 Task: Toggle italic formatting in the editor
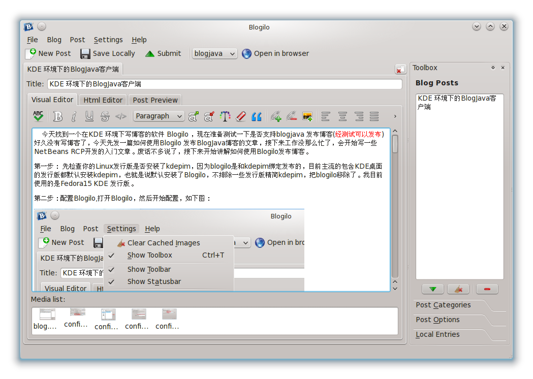[74, 116]
